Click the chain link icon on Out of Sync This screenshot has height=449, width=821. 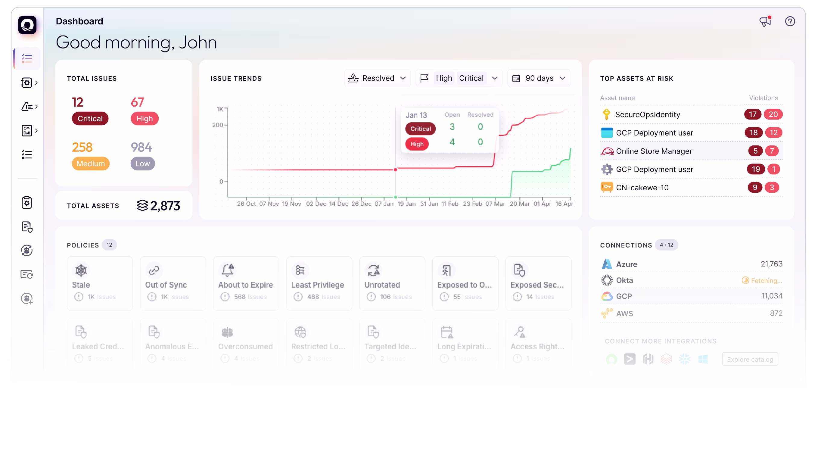point(154,270)
